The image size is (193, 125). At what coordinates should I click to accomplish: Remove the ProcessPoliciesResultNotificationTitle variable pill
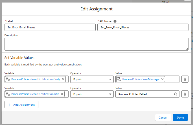click(62, 94)
